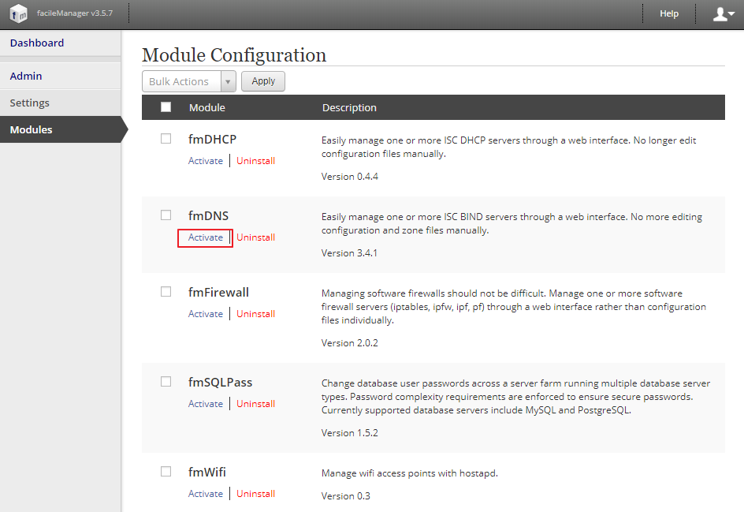Click the Version 1.5.2 text
This screenshot has height=512, width=744.
point(350,432)
